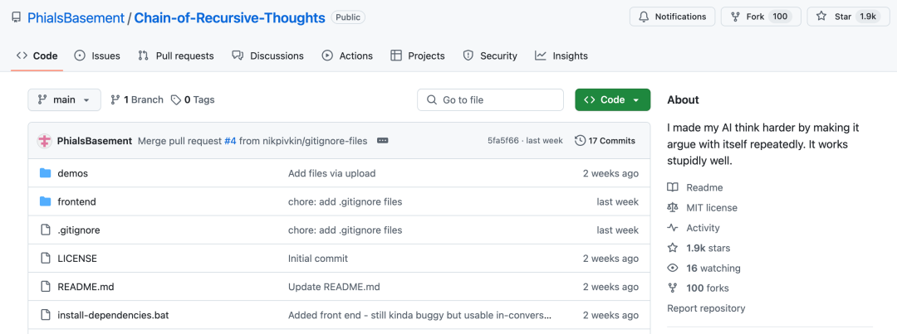
Task: Open the green Code dropdown
Action: [x=612, y=99]
